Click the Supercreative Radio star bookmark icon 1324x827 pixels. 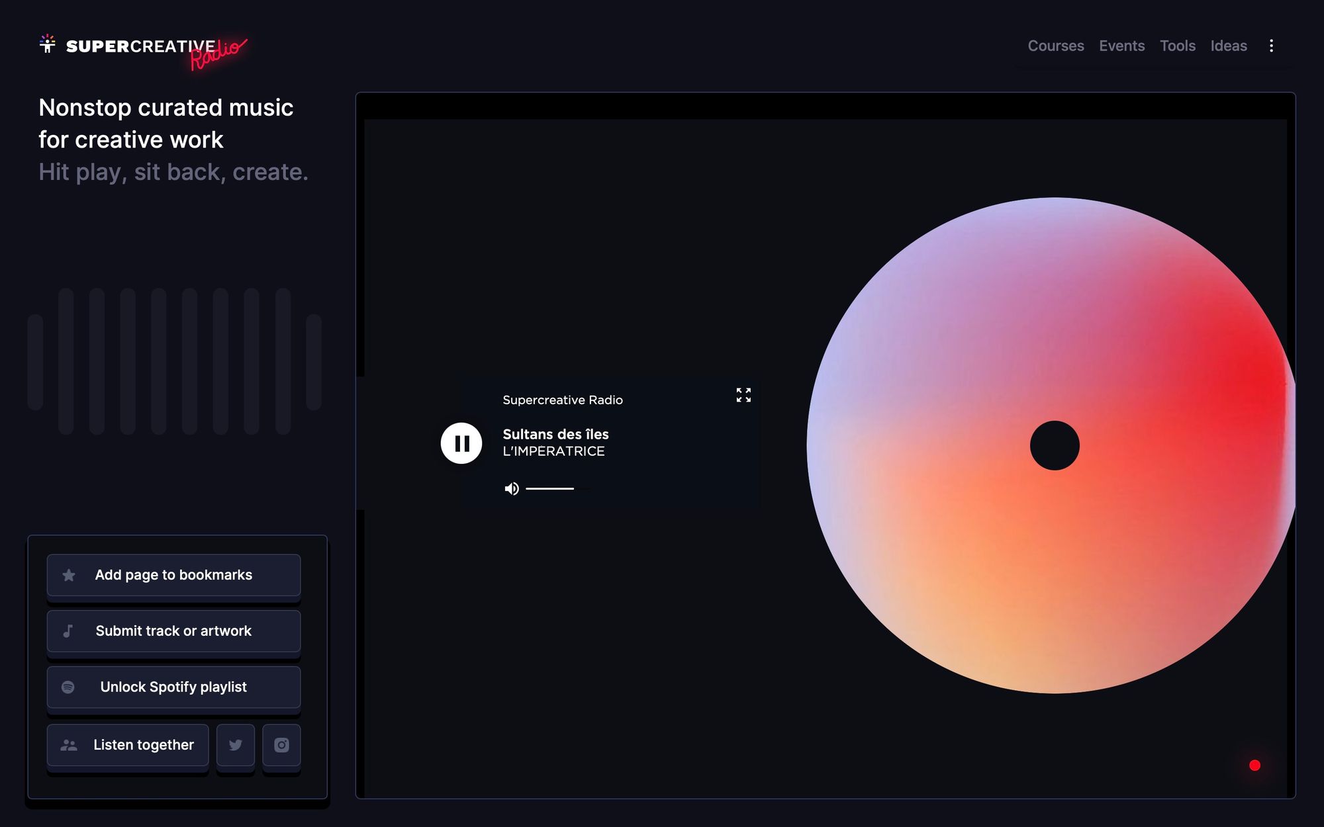69,574
